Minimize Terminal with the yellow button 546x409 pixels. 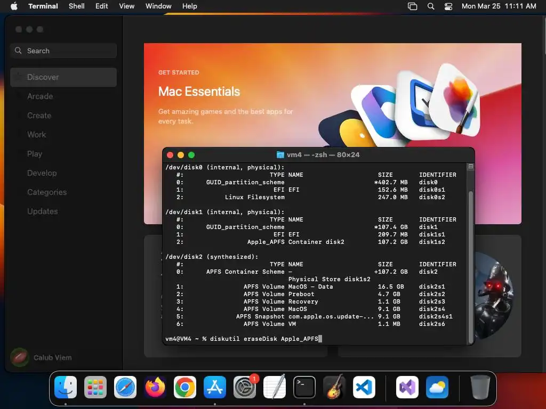181,155
